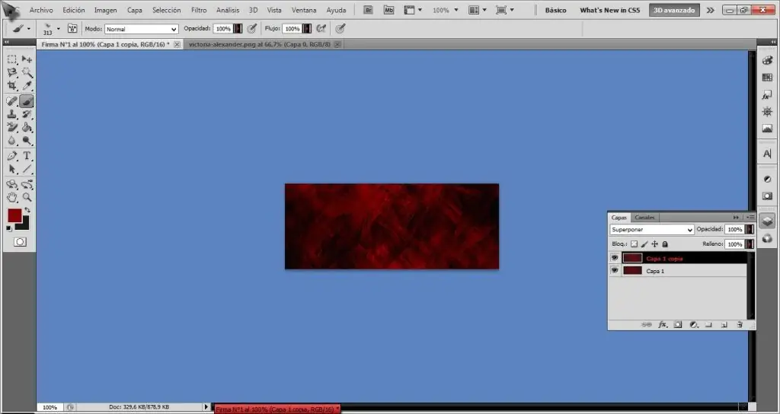This screenshot has height=414, width=780.
Task: Select the Path Selection tool
Action: (x=12, y=170)
